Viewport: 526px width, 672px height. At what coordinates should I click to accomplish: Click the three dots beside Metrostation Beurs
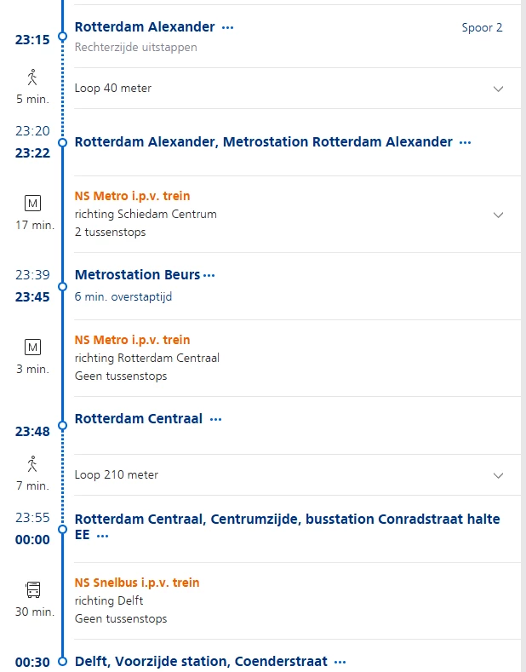coord(209,275)
